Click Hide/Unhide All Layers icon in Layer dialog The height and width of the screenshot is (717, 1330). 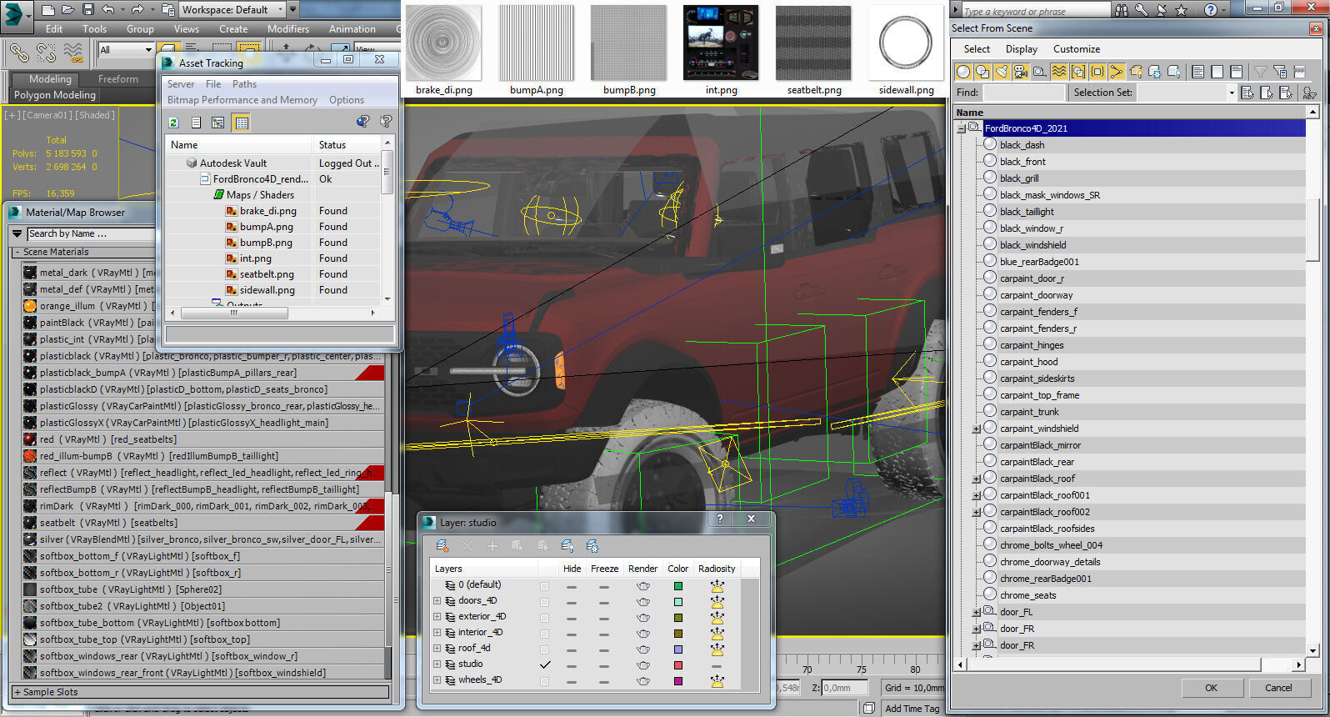tap(567, 546)
